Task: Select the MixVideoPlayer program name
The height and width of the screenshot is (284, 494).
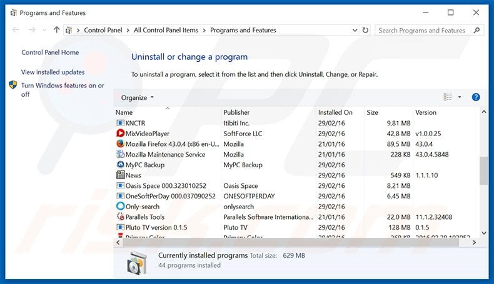Action: (148, 134)
